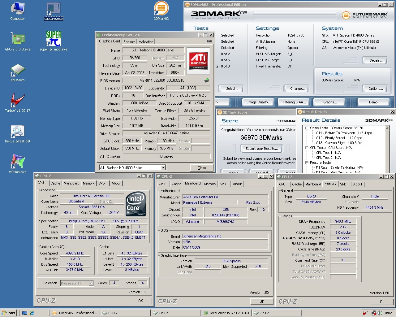Collapse the Feature Tests tree node

307,163
